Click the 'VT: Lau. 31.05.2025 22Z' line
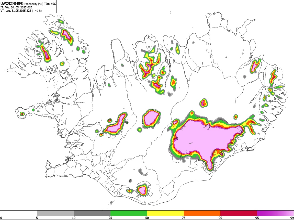Image resolution: width=294 pixels, height=220 pixels. 16,11
